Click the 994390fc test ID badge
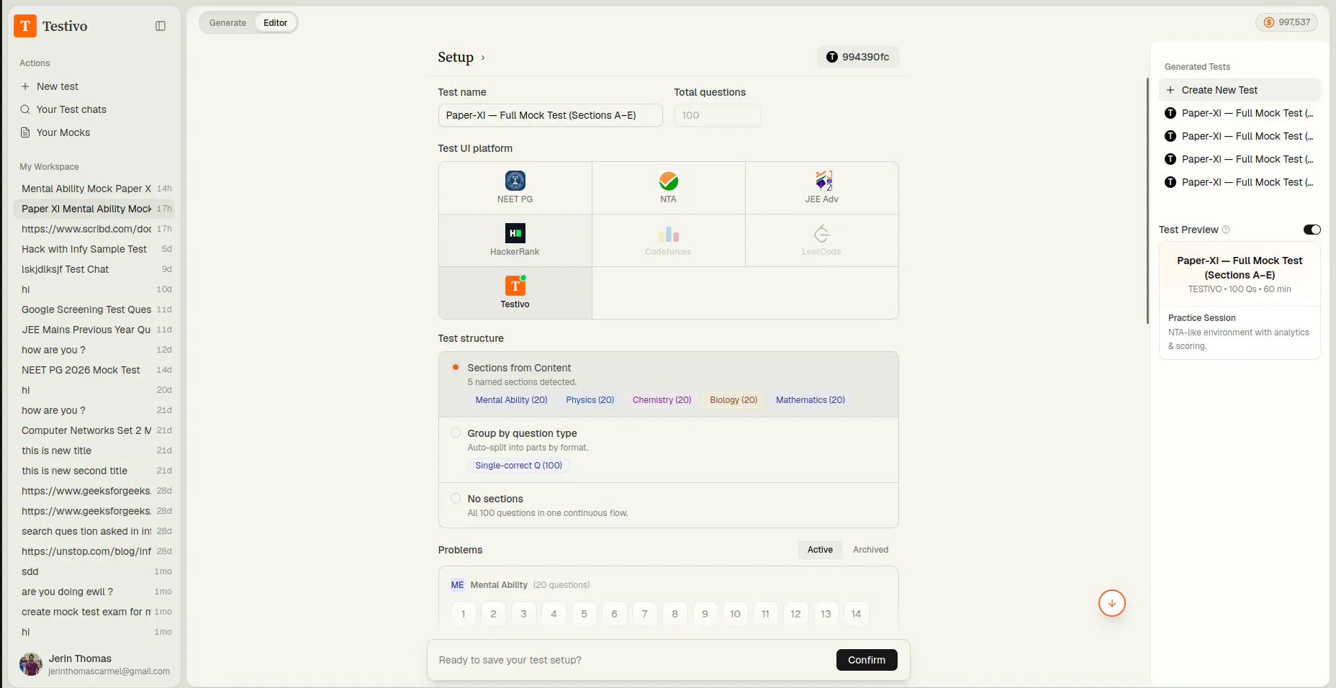The image size is (1336, 688). coord(858,57)
